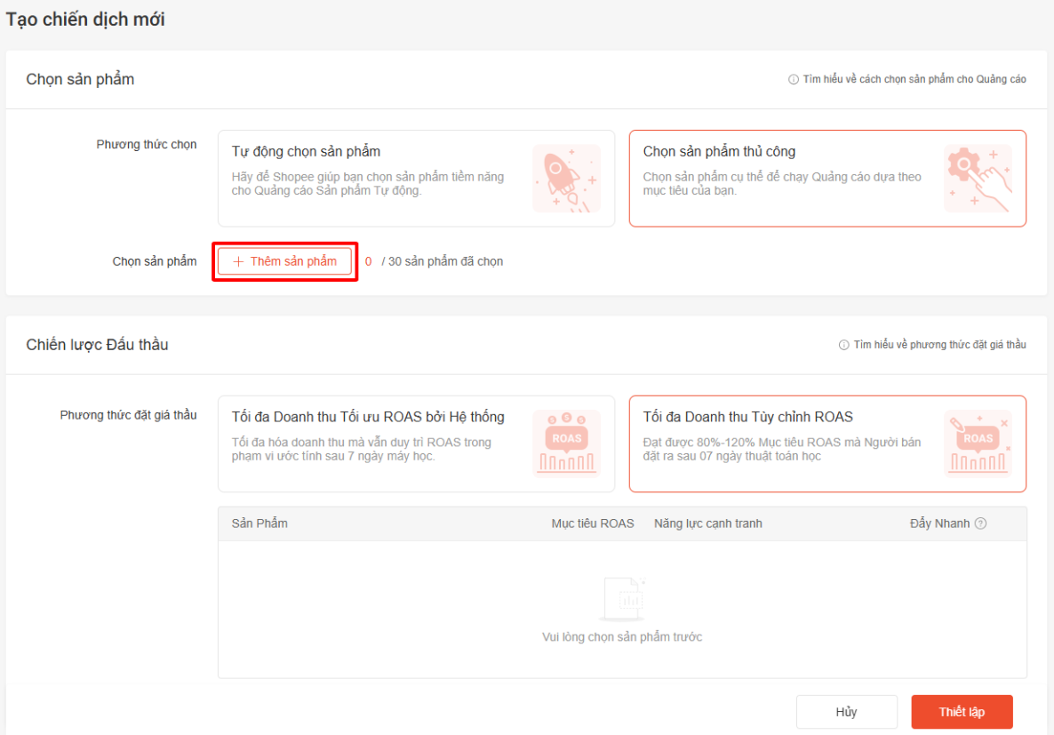
Task: Click the ROAS custom pencil illustration icon
Action: click(x=978, y=443)
